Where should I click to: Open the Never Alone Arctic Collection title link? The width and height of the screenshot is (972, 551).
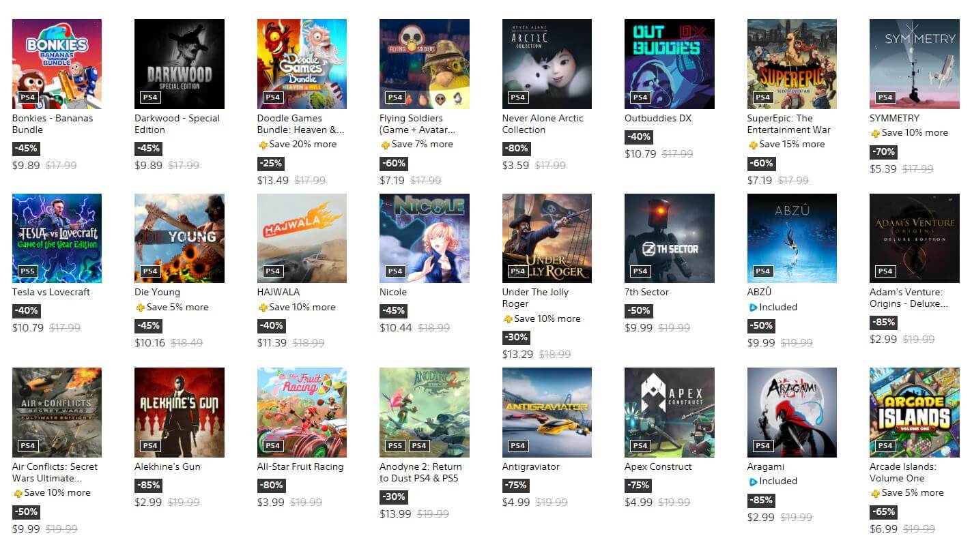click(543, 124)
